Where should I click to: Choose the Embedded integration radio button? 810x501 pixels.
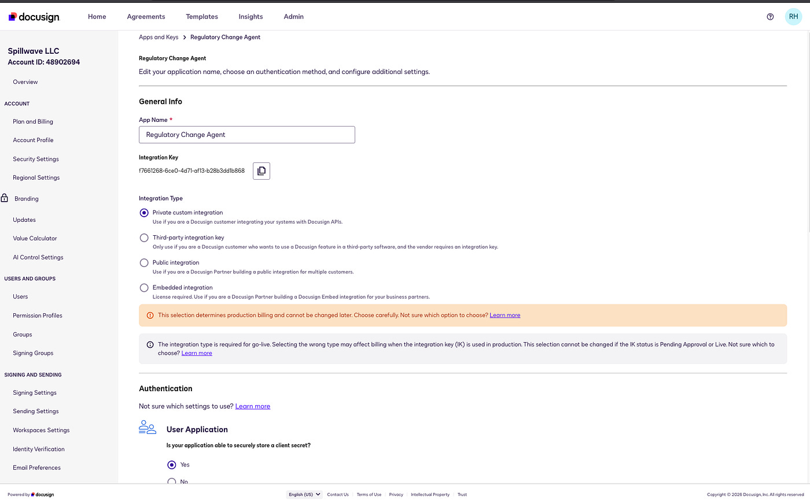click(x=144, y=287)
